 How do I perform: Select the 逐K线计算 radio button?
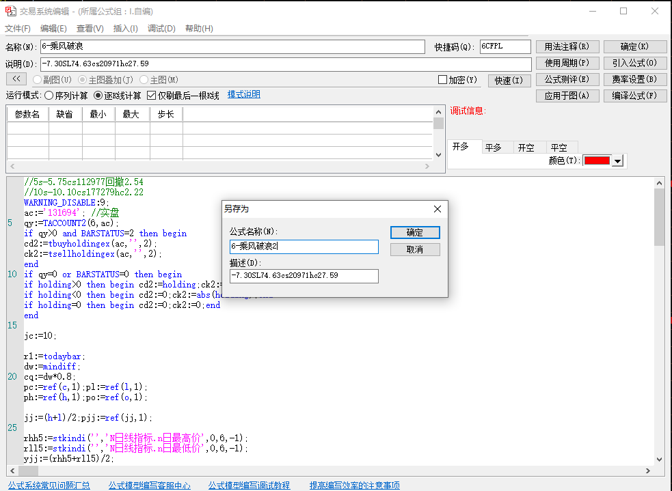point(98,96)
